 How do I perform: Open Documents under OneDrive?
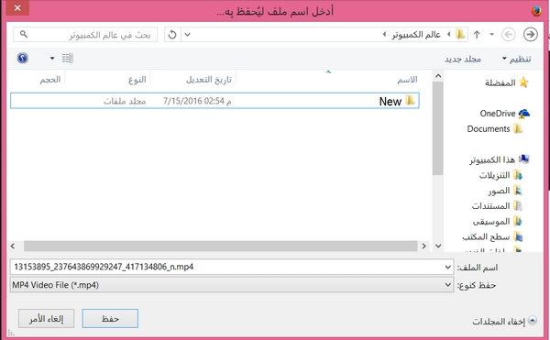489,129
